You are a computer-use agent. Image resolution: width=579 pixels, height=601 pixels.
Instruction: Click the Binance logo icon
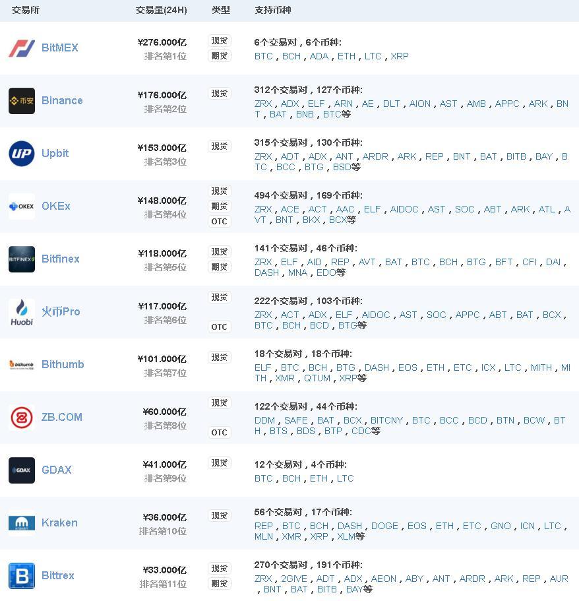point(22,101)
